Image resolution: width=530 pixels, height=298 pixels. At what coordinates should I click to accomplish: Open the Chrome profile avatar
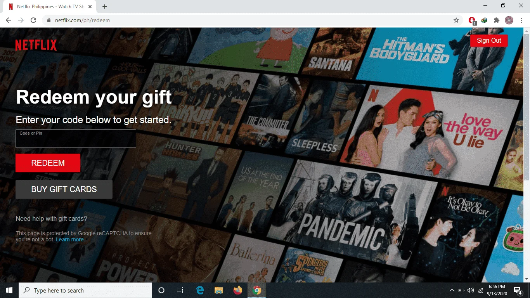click(509, 20)
